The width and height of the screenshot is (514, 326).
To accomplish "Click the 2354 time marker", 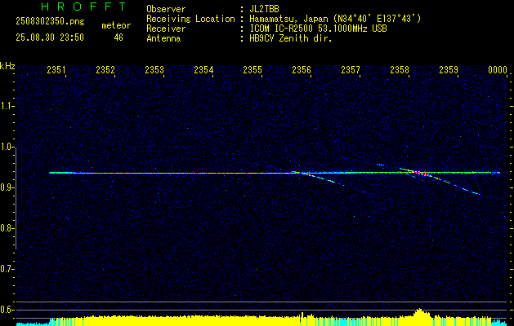I will pos(203,70).
